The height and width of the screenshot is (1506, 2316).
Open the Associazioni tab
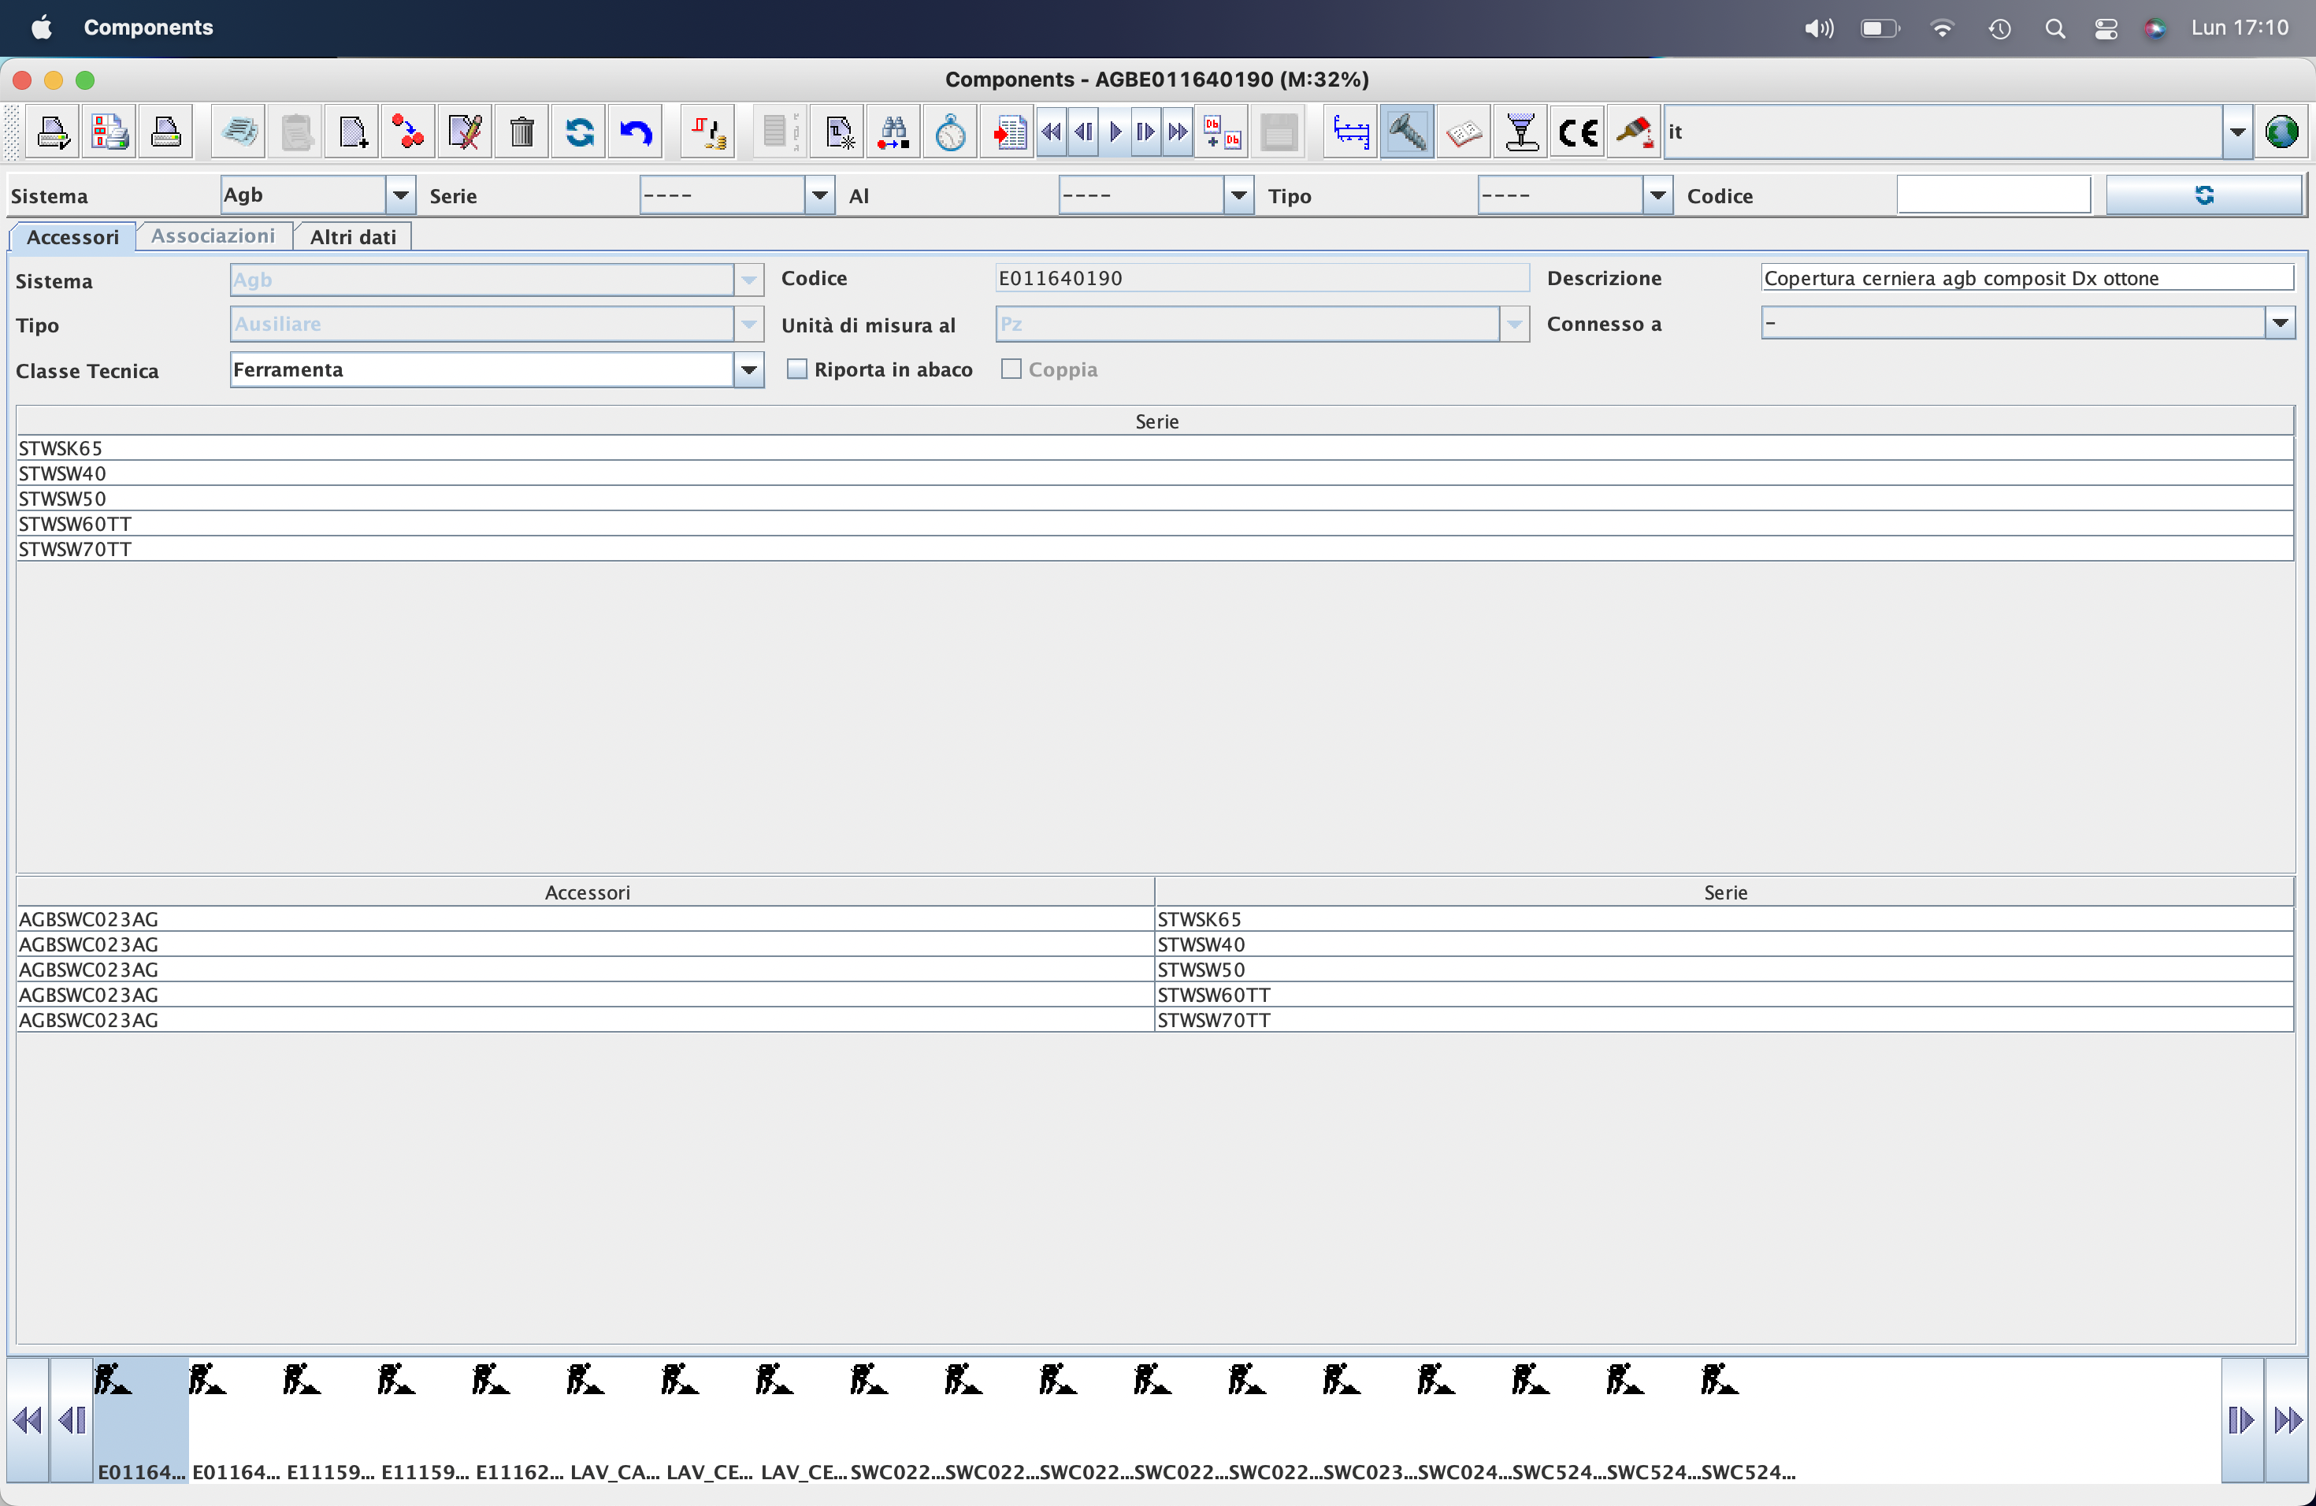[x=213, y=236]
